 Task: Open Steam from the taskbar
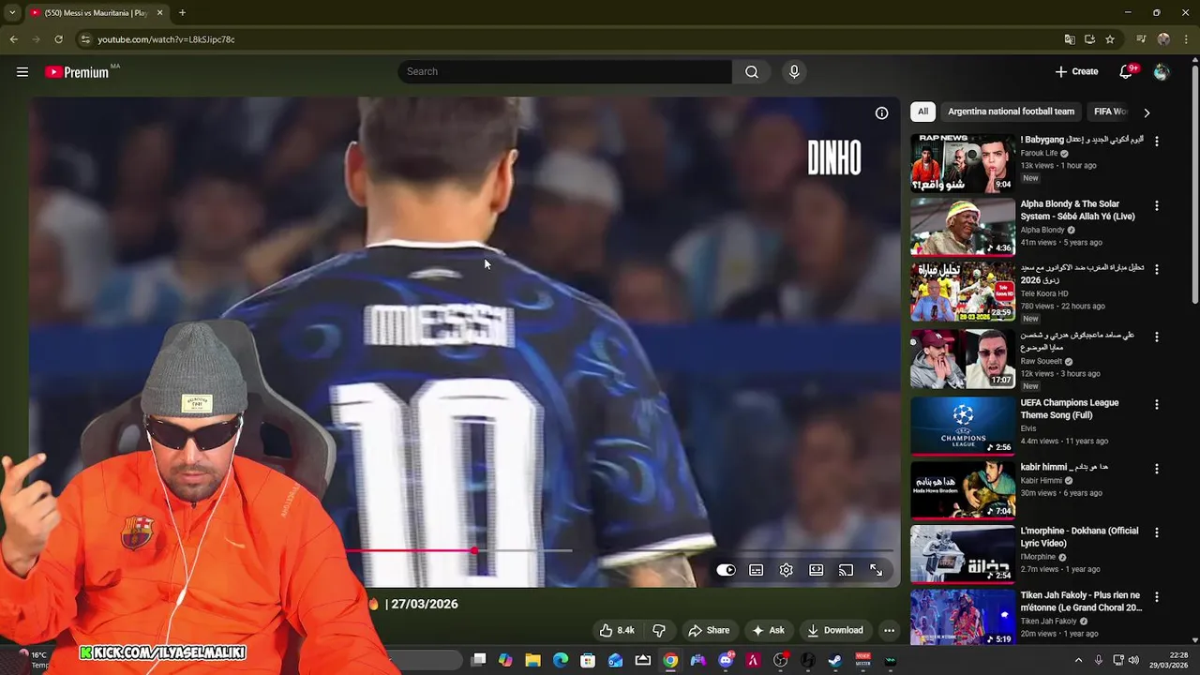(835, 660)
